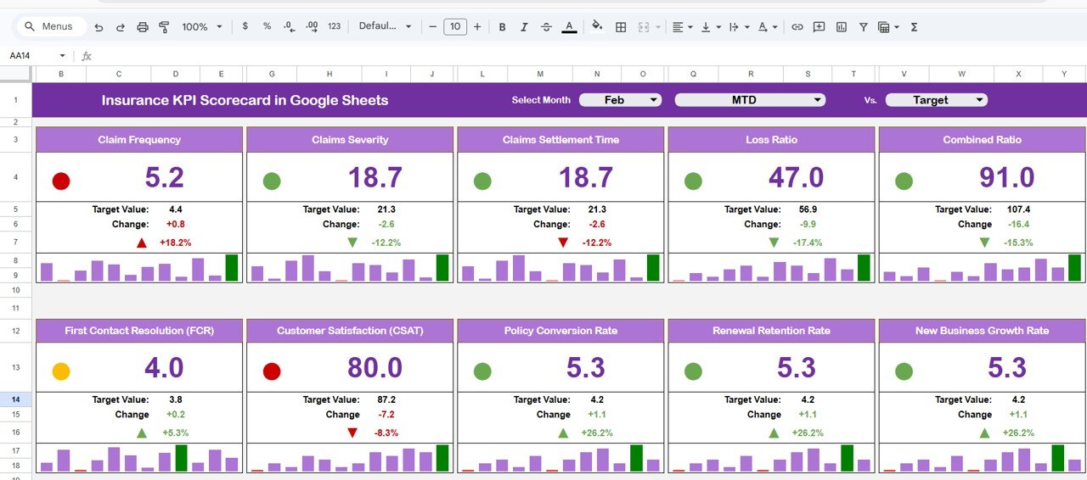Increase font size with plus button
Viewport: 1087px width, 480px height.
477,27
